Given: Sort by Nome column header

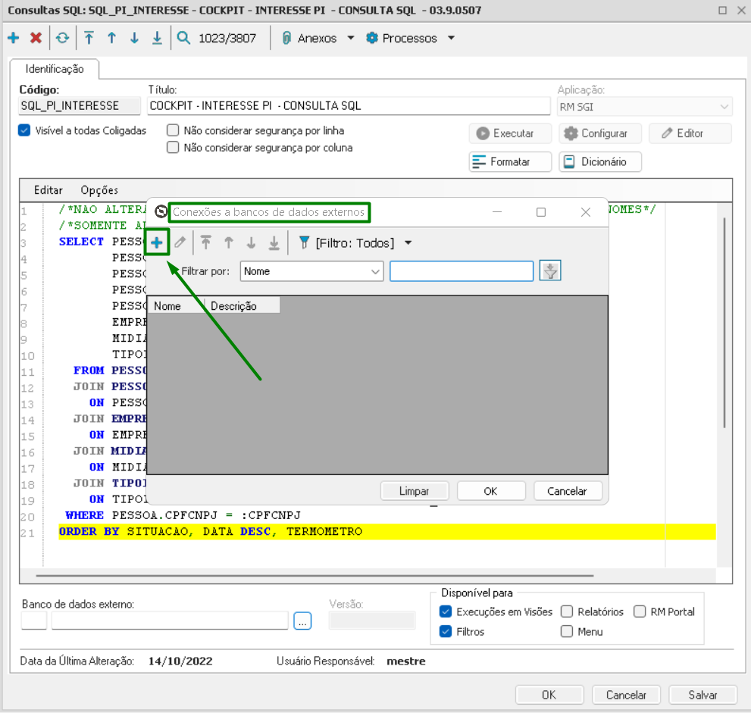Looking at the screenshot, I should (176, 306).
